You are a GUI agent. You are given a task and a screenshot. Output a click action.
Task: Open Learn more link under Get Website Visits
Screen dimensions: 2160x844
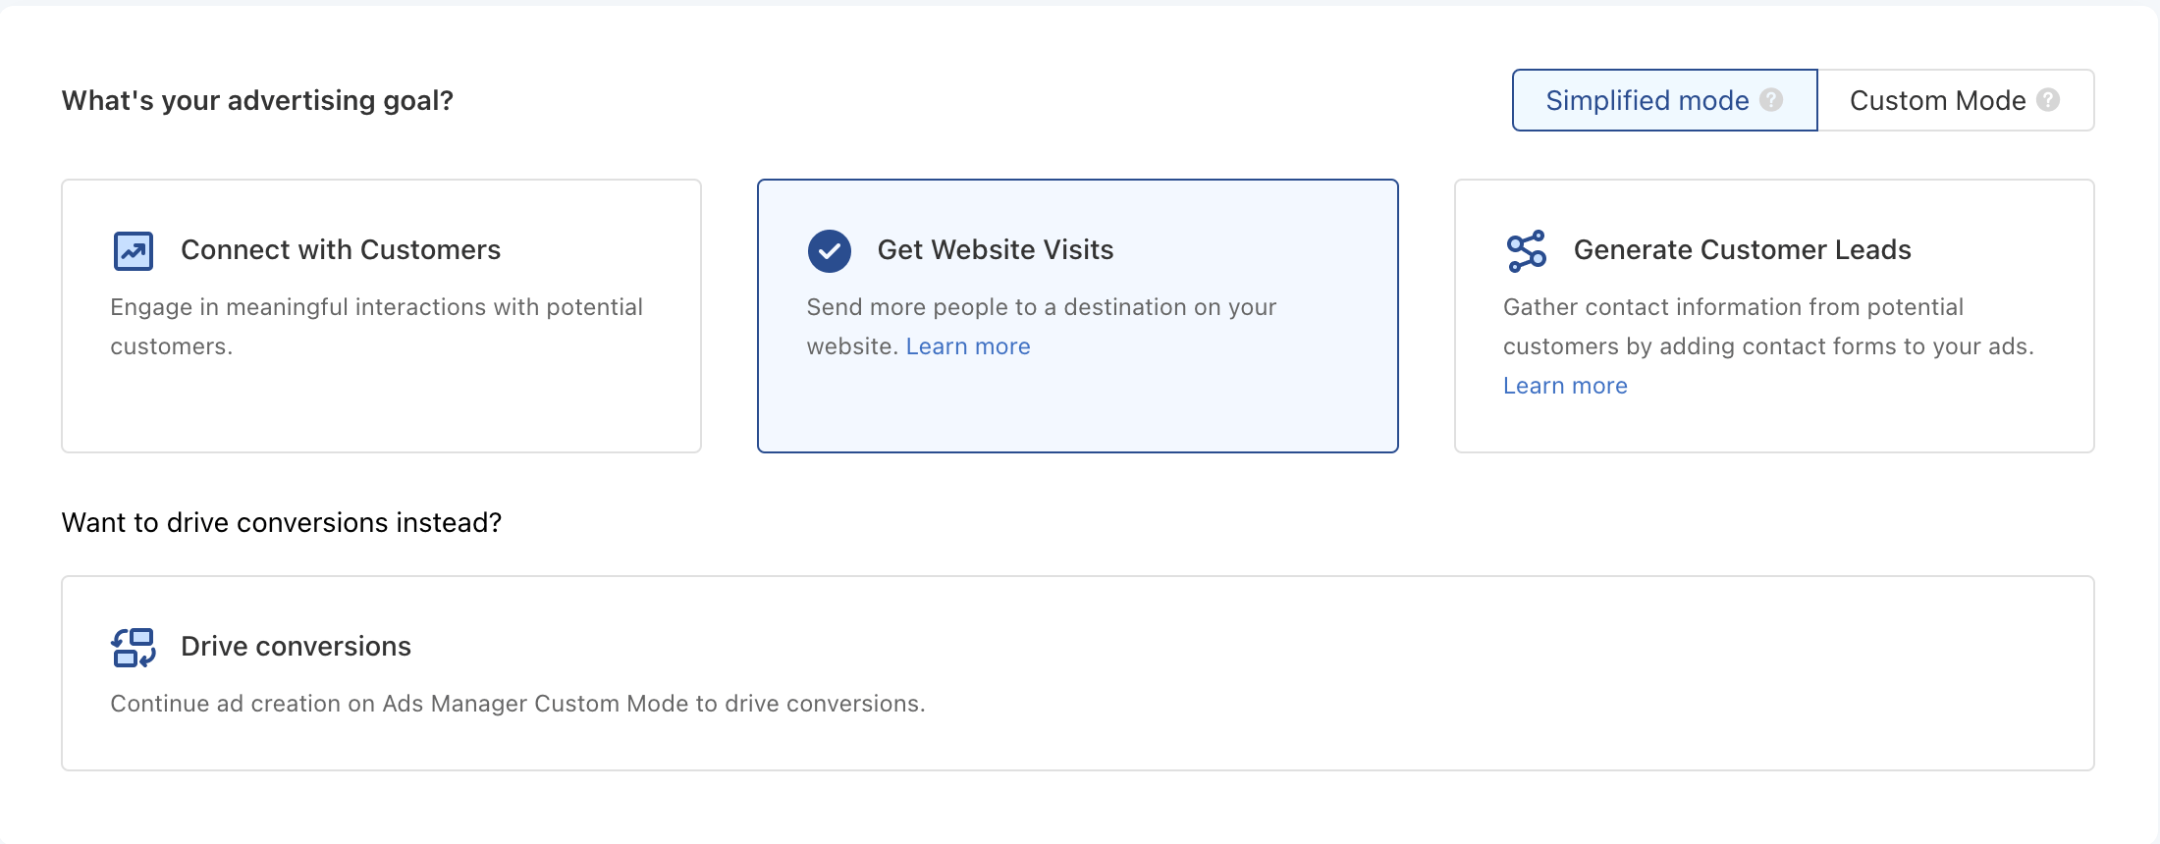968,346
